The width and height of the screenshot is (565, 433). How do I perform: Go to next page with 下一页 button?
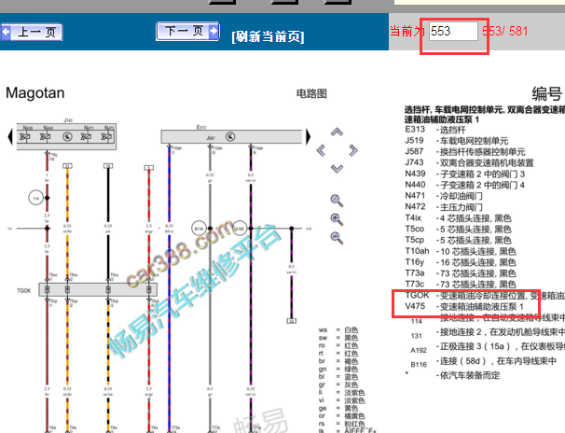point(187,31)
